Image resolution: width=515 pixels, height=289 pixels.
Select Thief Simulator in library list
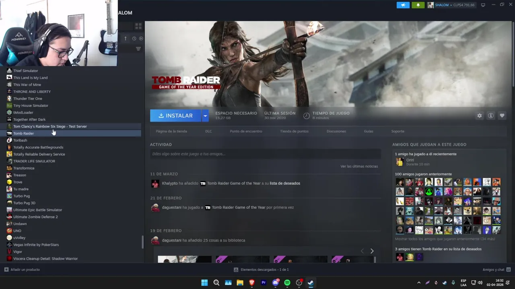click(x=70, y=71)
